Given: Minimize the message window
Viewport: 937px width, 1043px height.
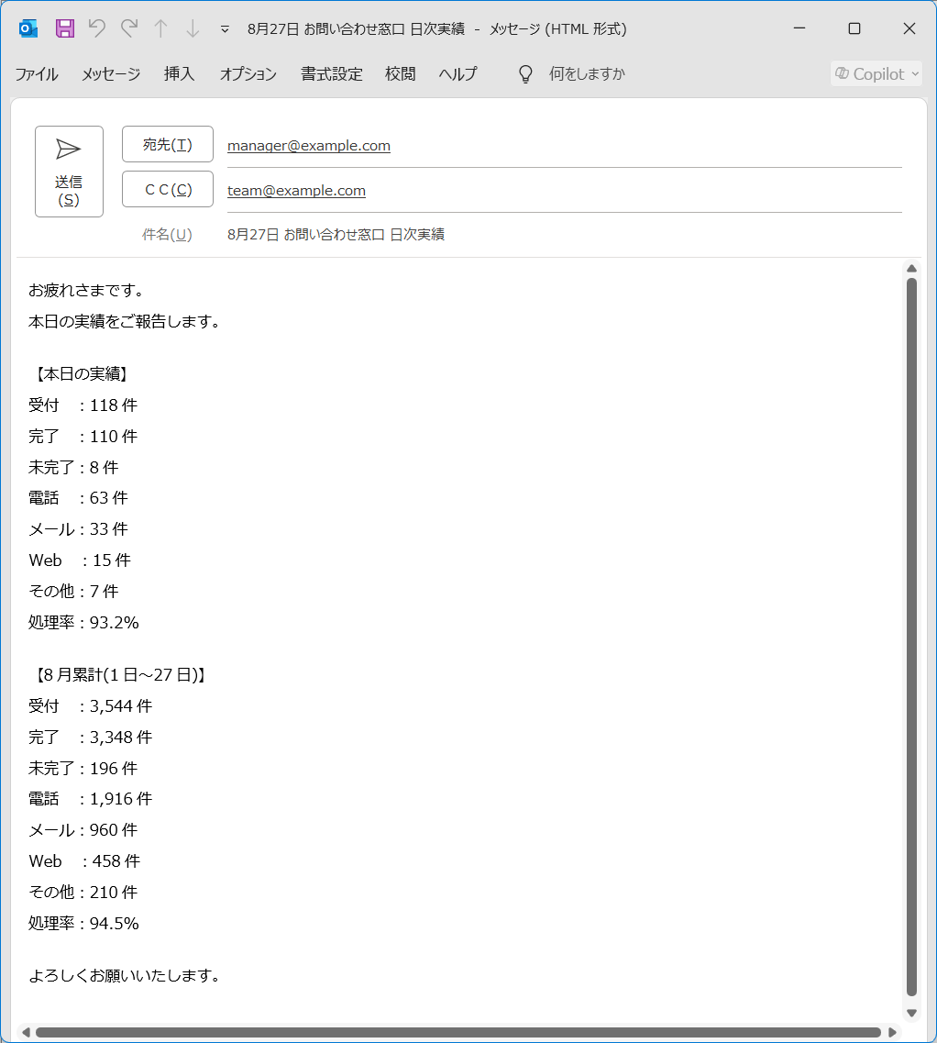Looking at the screenshot, I should tap(800, 28).
